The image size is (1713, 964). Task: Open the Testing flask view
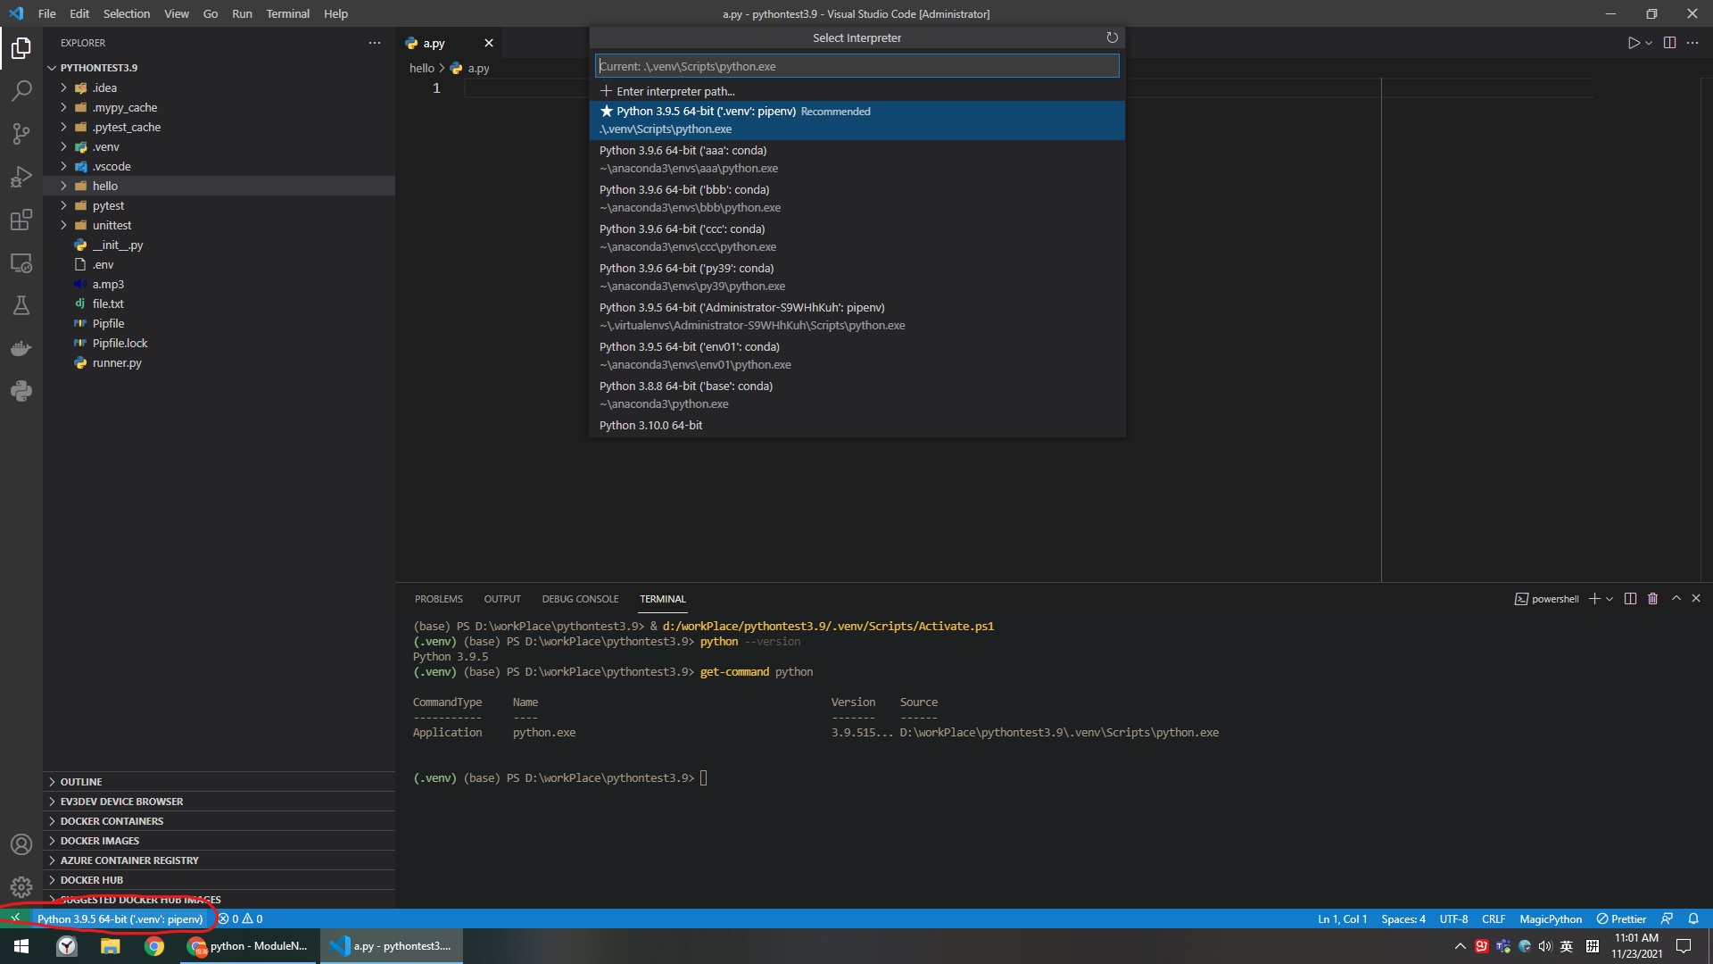(x=21, y=305)
